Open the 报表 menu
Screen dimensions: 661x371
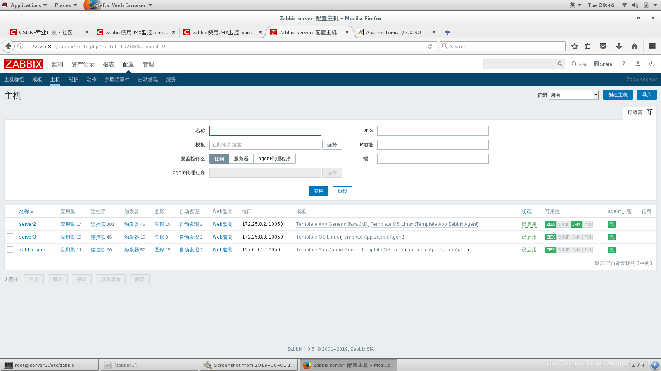coord(109,64)
